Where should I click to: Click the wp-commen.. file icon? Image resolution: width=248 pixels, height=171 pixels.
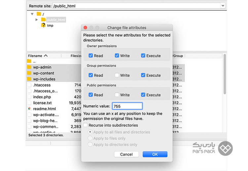(29, 127)
